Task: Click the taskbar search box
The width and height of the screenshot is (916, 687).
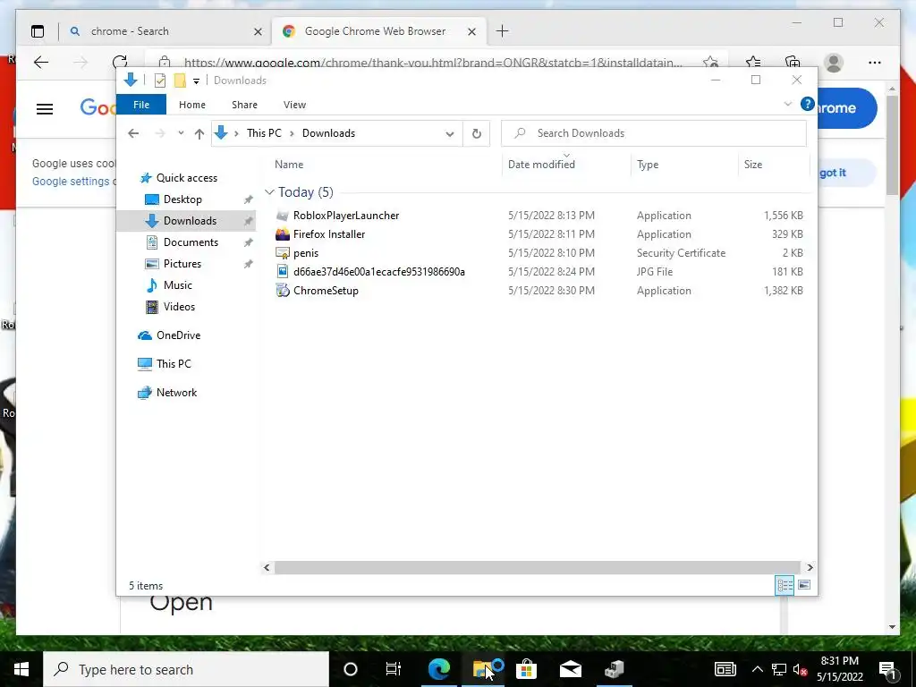Action: tap(186, 669)
